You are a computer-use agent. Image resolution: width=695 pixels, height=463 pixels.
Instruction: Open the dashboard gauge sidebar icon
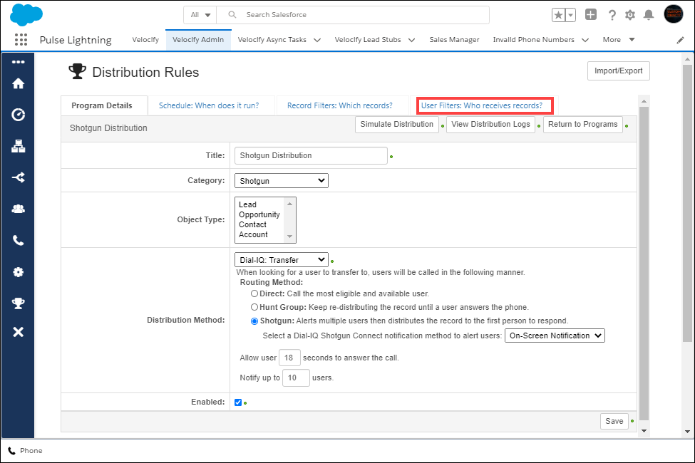tap(18, 115)
